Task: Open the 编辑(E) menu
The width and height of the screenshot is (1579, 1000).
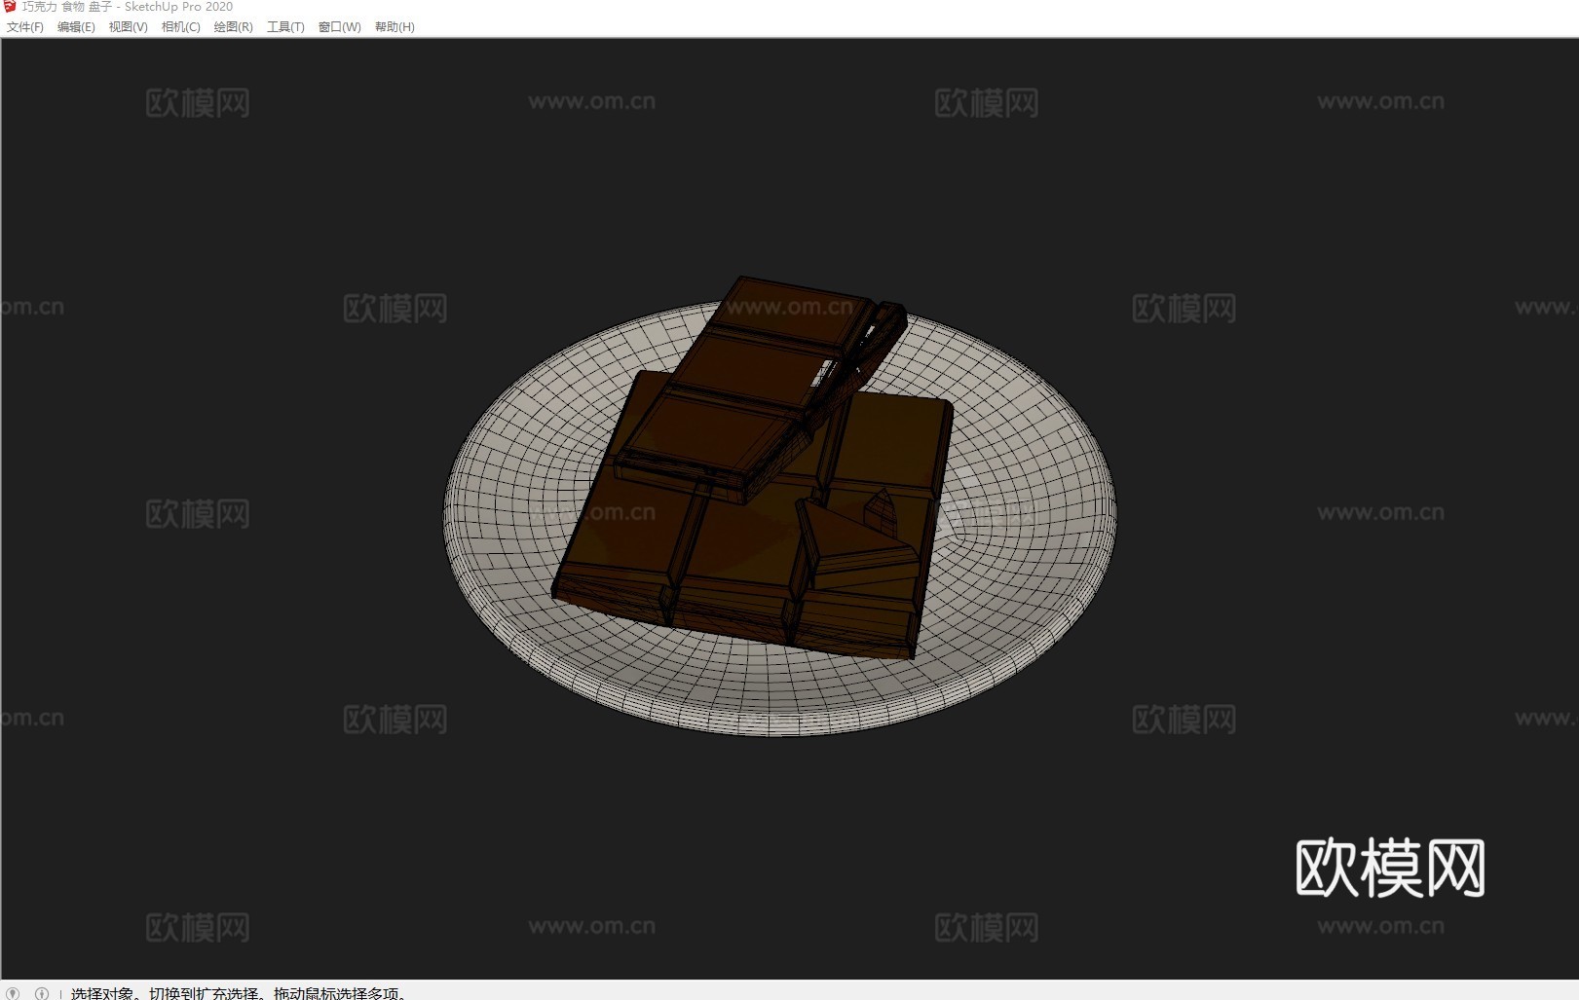Action: [76, 27]
